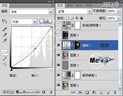This screenshot has height=96, width=123.
Task: Switch to the 路径 tab
Action: pyautogui.click(x=79, y=6)
